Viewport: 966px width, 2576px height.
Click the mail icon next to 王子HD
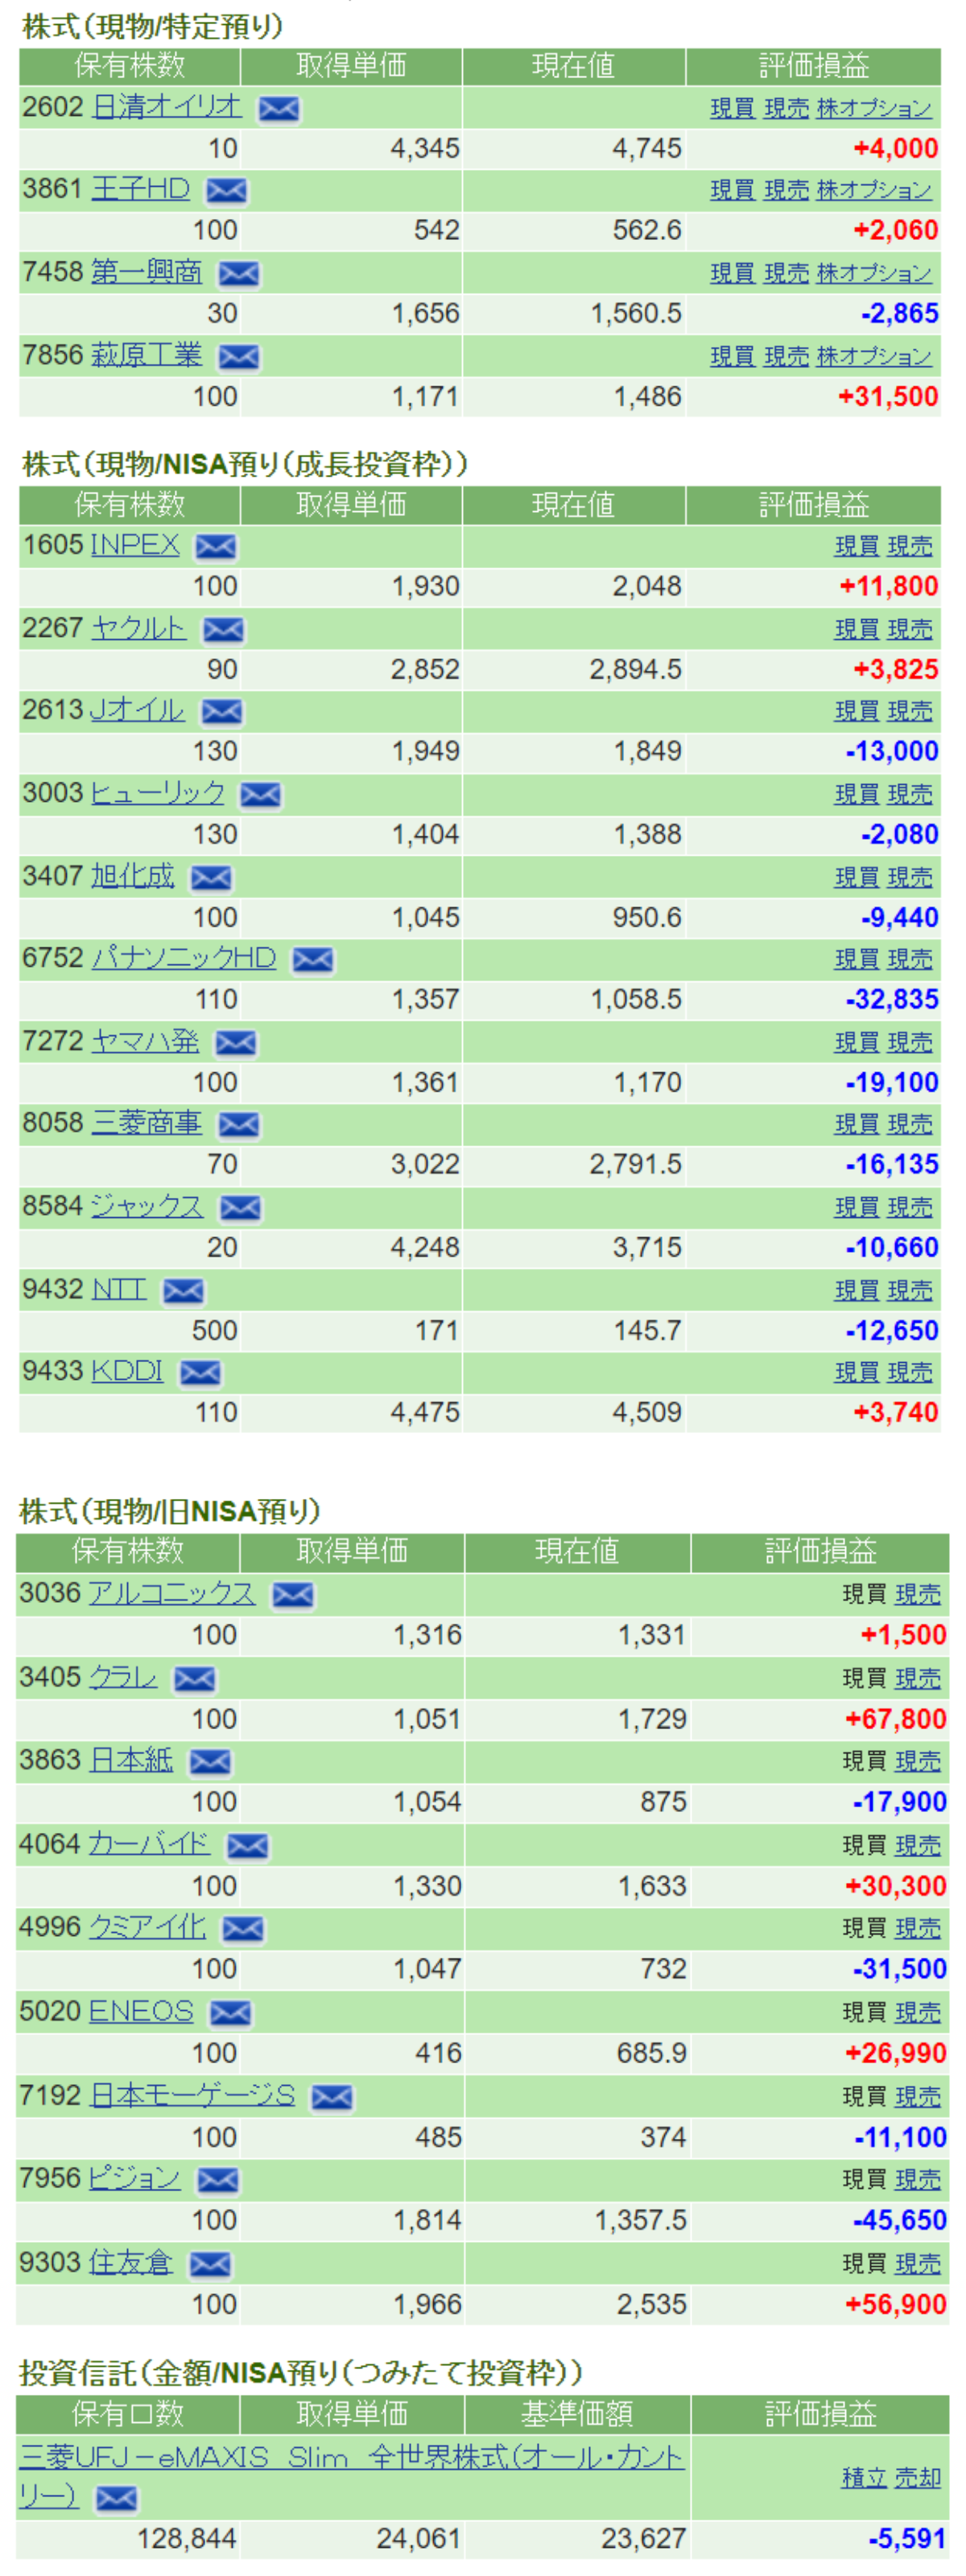[x=227, y=190]
